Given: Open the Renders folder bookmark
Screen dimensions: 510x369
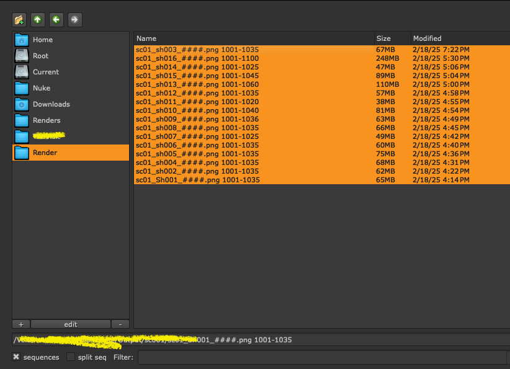Looking at the screenshot, I should (x=48, y=120).
